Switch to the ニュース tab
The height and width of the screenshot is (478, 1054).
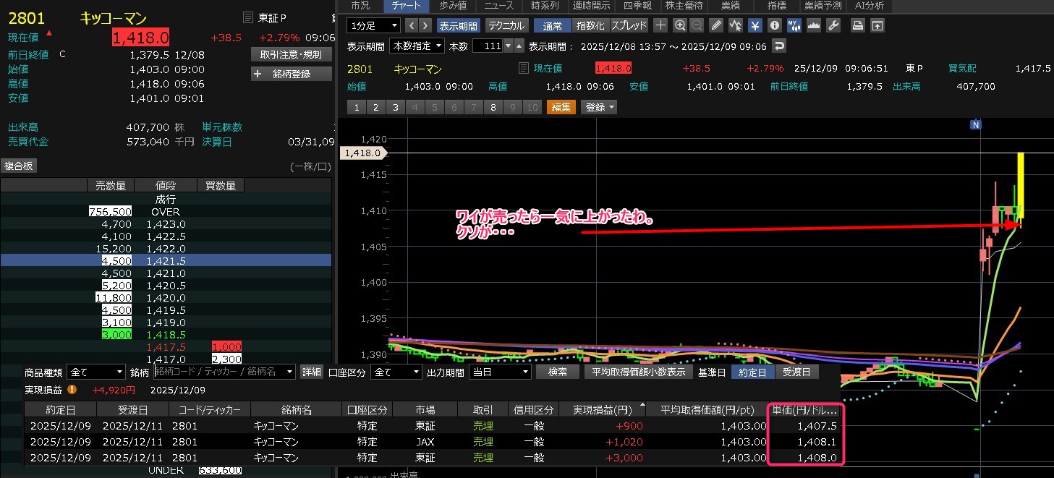498,6
